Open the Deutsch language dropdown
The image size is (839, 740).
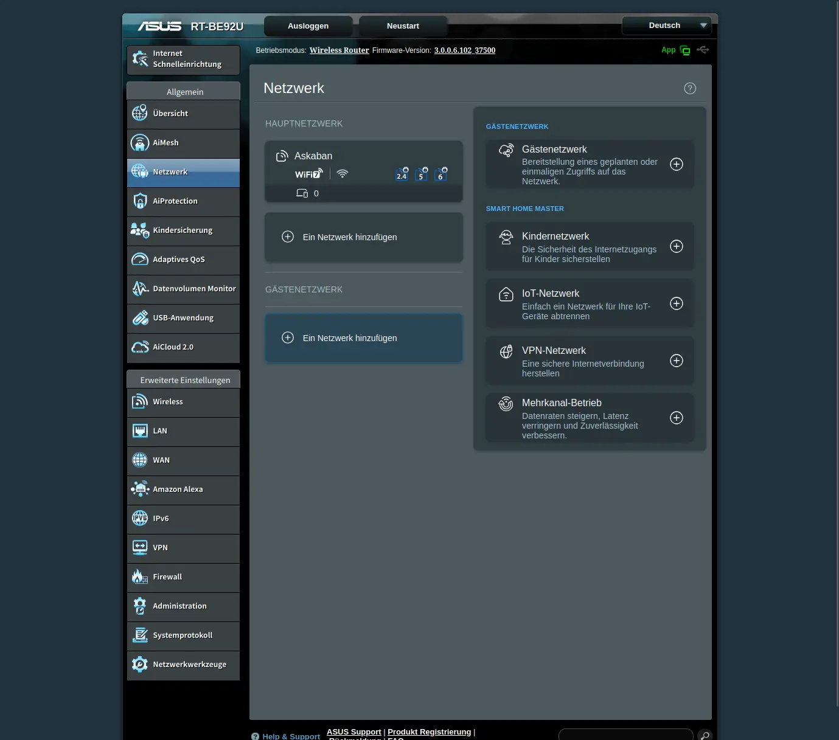coord(666,26)
